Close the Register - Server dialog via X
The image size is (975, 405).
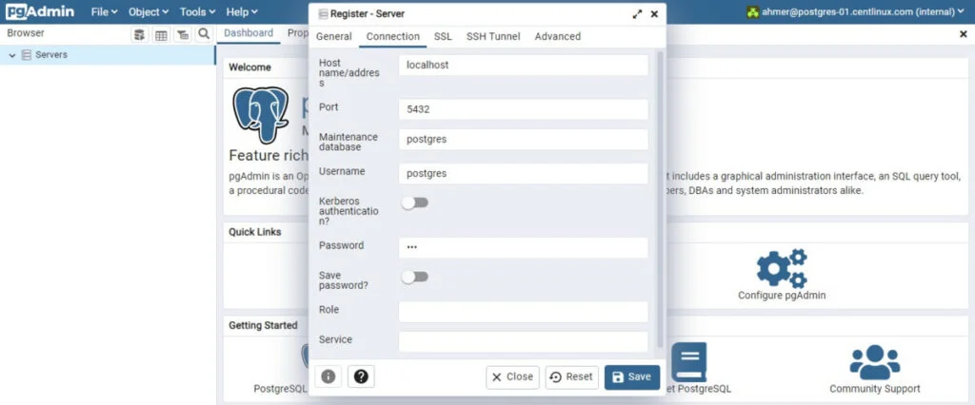pyautogui.click(x=654, y=14)
